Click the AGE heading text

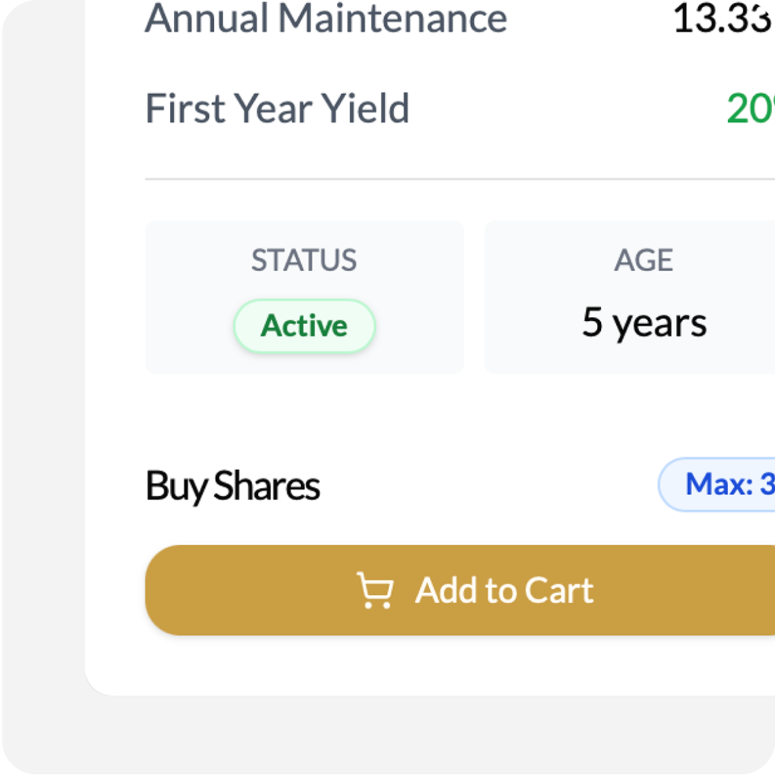(644, 260)
